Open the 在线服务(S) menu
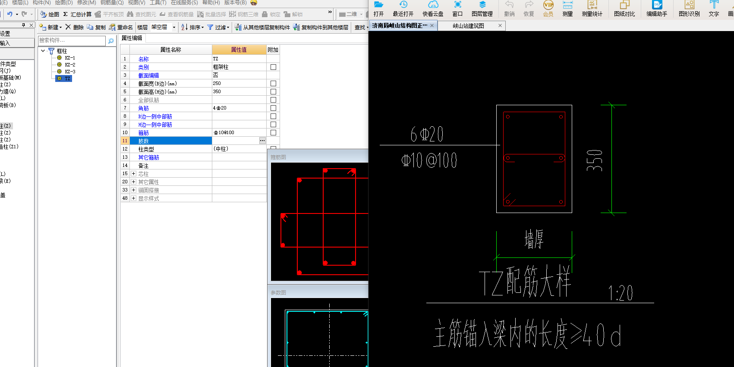This screenshot has width=734, height=367. coord(184,3)
